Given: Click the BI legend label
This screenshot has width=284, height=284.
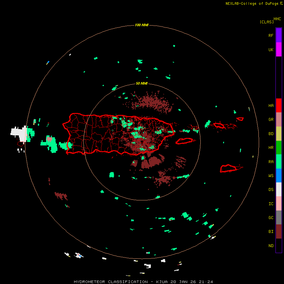Looking at the screenshot, I should point(271,232).
